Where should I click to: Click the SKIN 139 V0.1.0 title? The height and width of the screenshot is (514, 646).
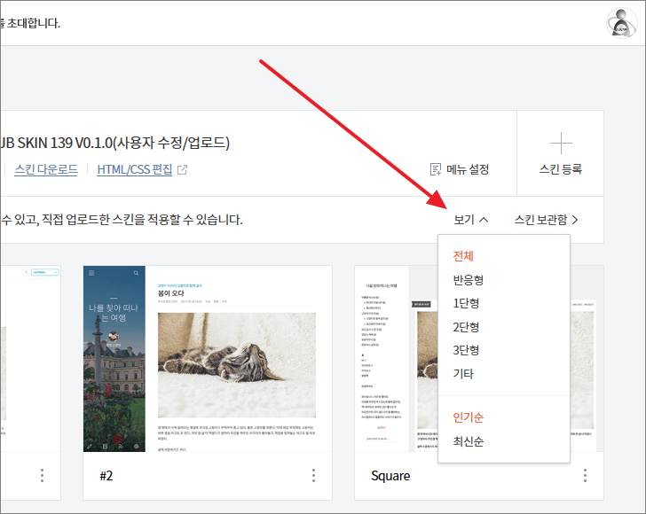coord(114,143)
